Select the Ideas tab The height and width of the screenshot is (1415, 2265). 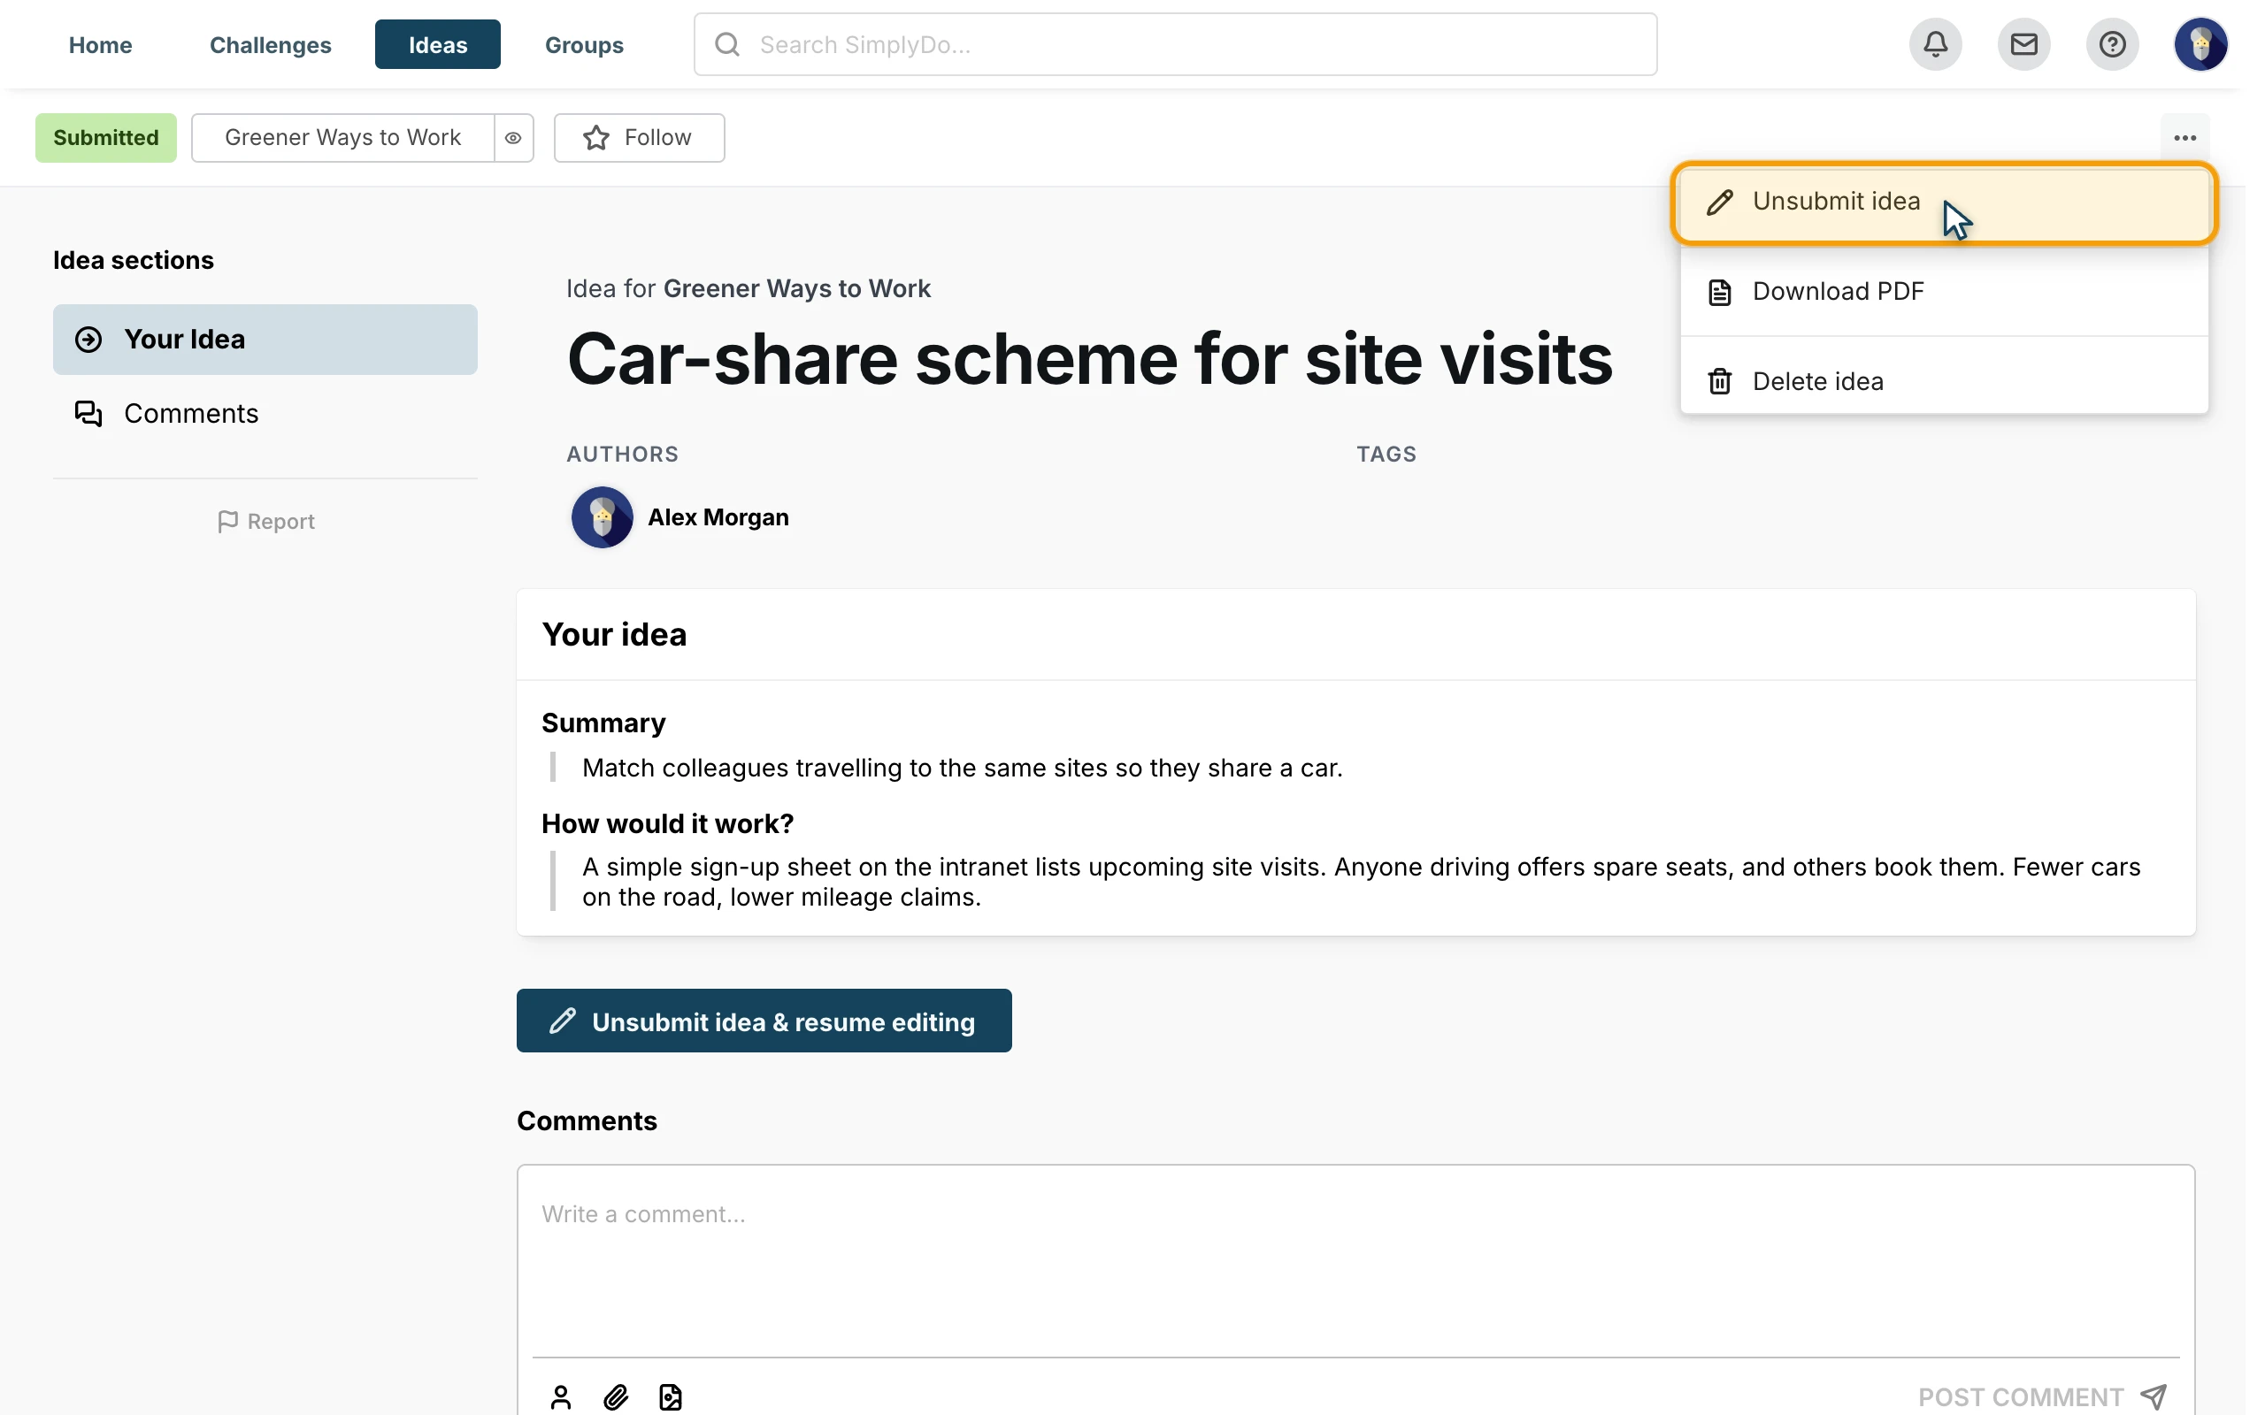437,44
